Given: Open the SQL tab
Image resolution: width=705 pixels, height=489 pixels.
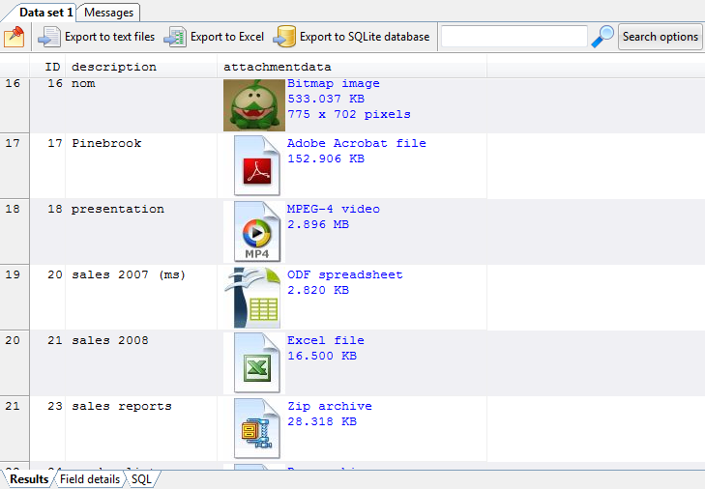Looking at the screenshot, I should click(141, 479).
